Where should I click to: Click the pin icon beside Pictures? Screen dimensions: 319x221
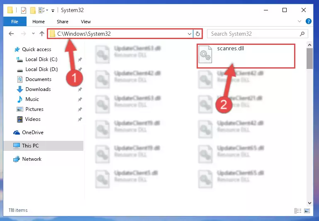80,109
